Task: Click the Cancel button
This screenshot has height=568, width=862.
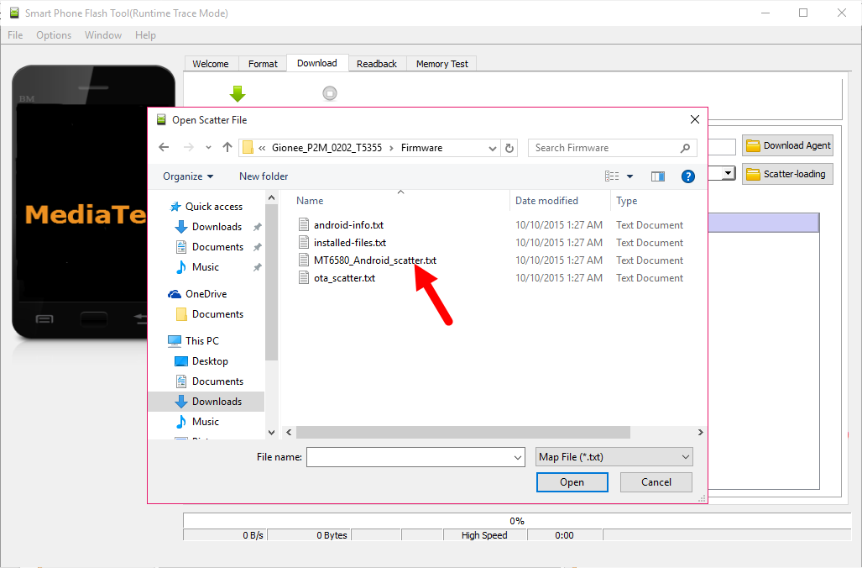Action: pyautogui.click(x=656, y=482)
